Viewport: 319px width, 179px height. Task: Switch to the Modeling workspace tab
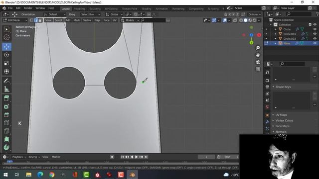(x=80, y=9)
